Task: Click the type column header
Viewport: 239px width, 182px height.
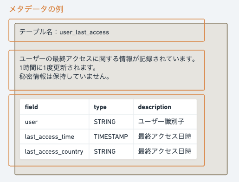Action: point(111,107)
